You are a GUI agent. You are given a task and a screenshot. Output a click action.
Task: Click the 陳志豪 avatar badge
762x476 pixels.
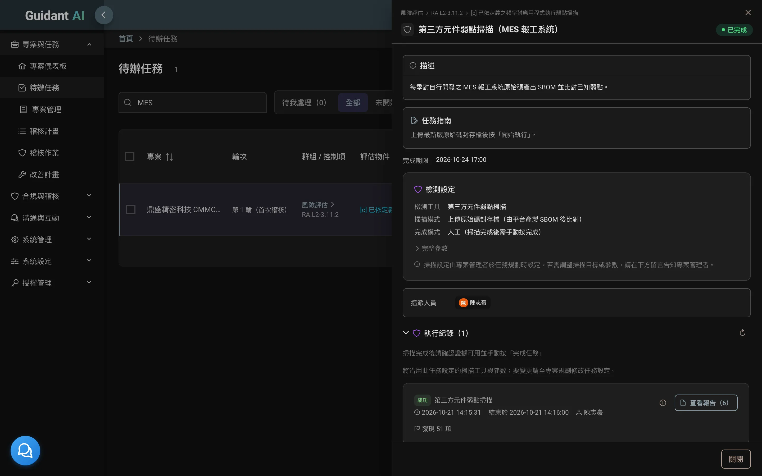coord(473,303)
